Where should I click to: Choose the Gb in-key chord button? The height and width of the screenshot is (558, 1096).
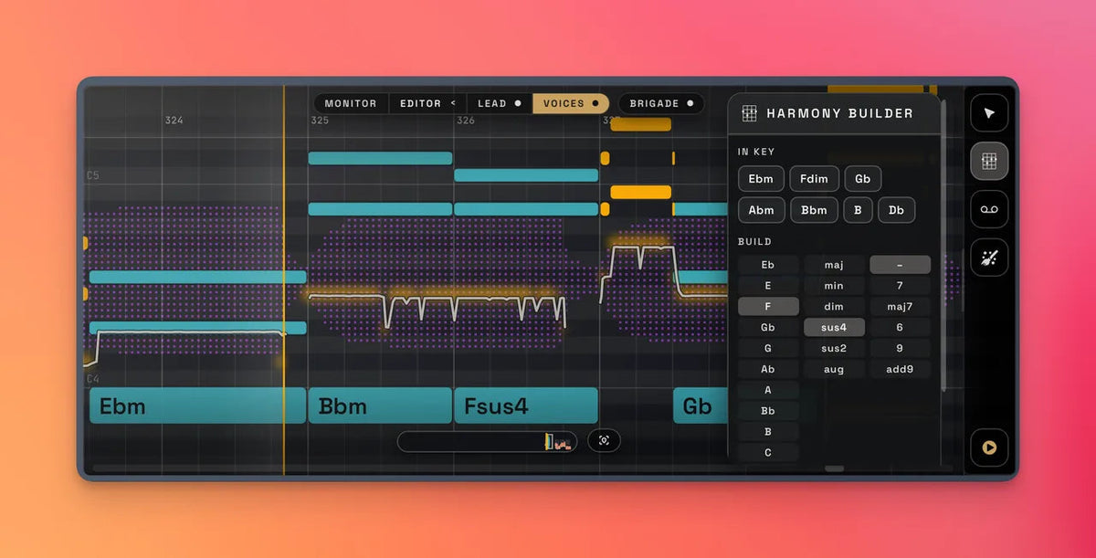(x=863, y=179)
